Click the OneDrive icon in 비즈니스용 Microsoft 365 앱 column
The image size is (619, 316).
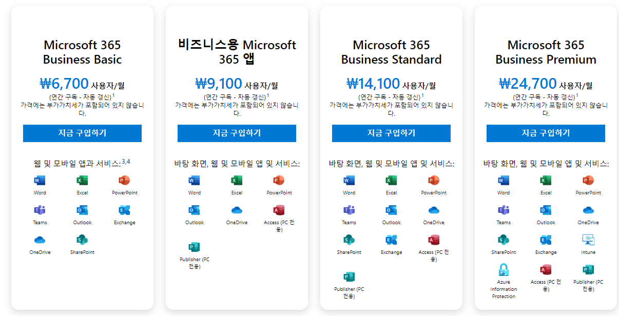point(237,210)
